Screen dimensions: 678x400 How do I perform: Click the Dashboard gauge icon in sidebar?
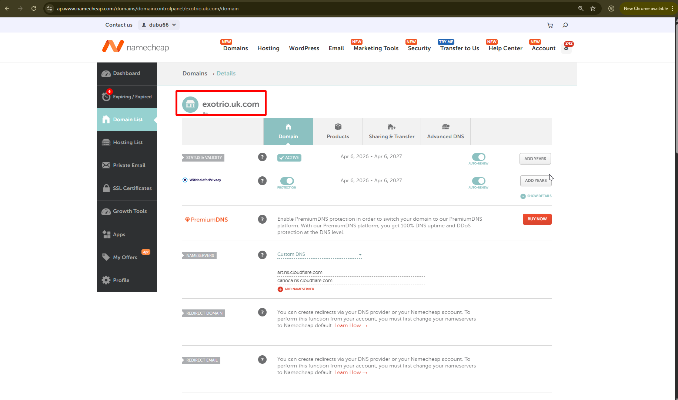(106, 74)
